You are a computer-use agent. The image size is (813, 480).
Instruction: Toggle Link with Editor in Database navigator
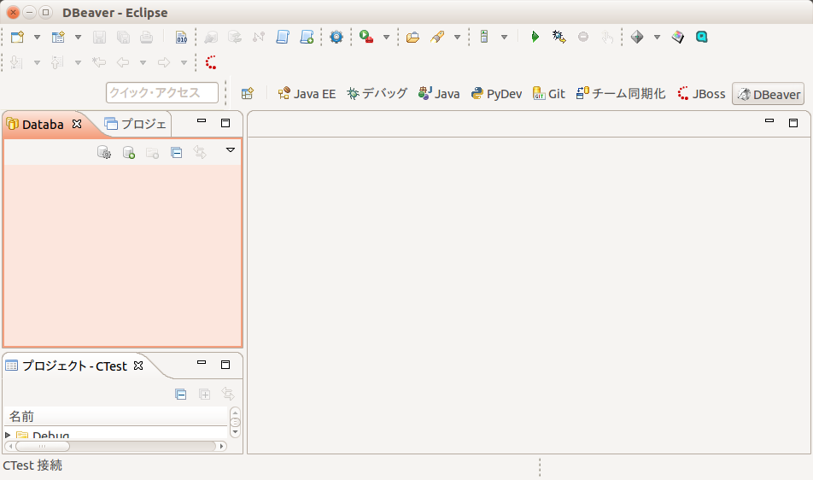pos(200,152)
